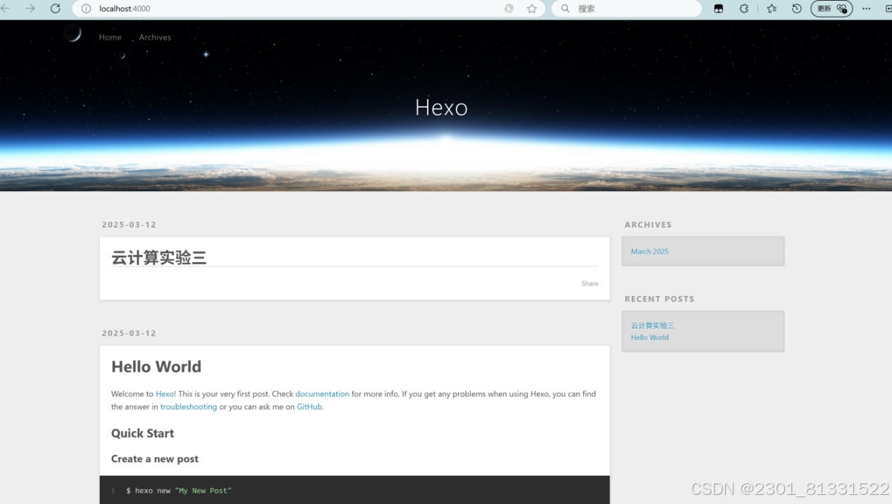Click the 更新 update button
The width and height of the screenshot is (892, 504).
point(832,8)
